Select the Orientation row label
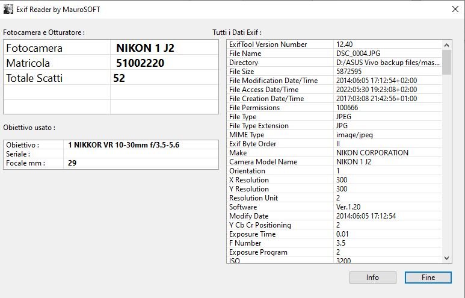Screen dimensions: 465x298 [247, 171]
